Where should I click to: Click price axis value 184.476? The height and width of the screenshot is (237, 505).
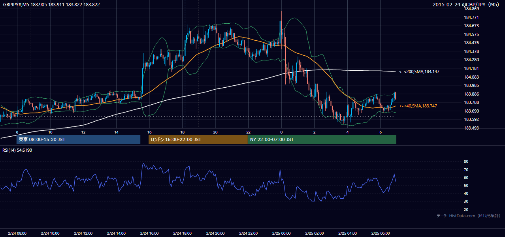(x=471, y=43)
